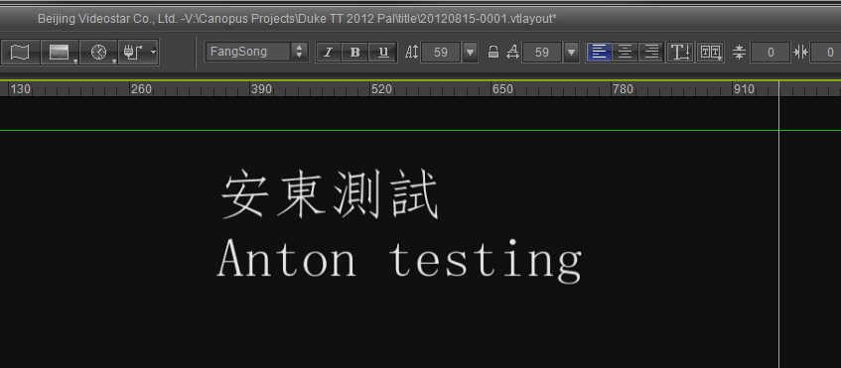
Task: Center-align the text
Action: click(625, 52)
